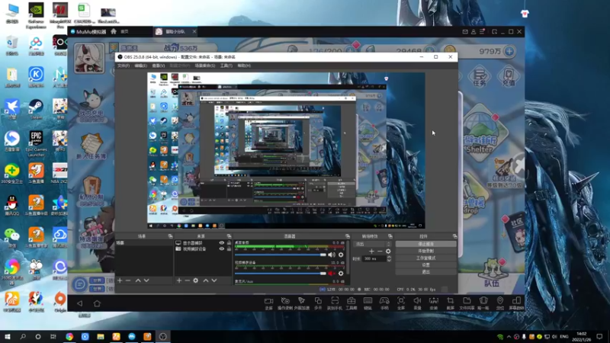The width and height of the screenshot is (610, 343).
Task: Decrease transition duration with down arrow
Action: [x=389, y=260]
